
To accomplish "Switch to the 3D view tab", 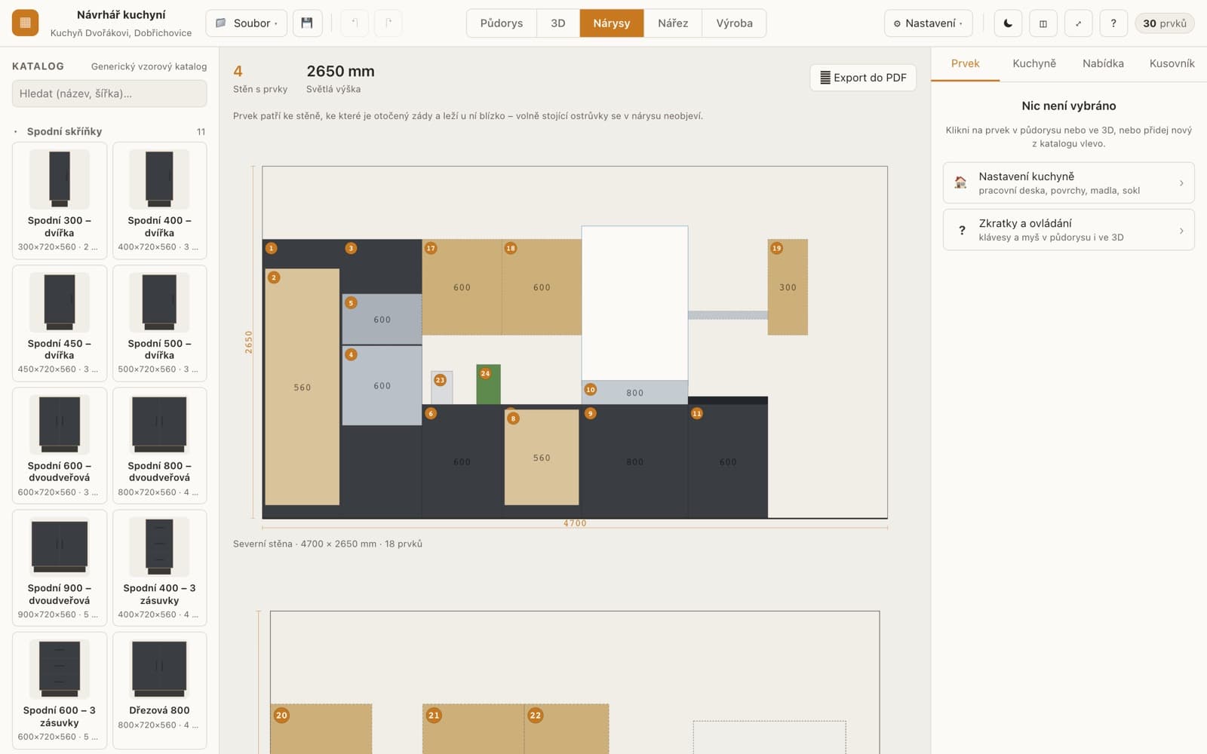I will pyautogui.click(x=558, y=23).
